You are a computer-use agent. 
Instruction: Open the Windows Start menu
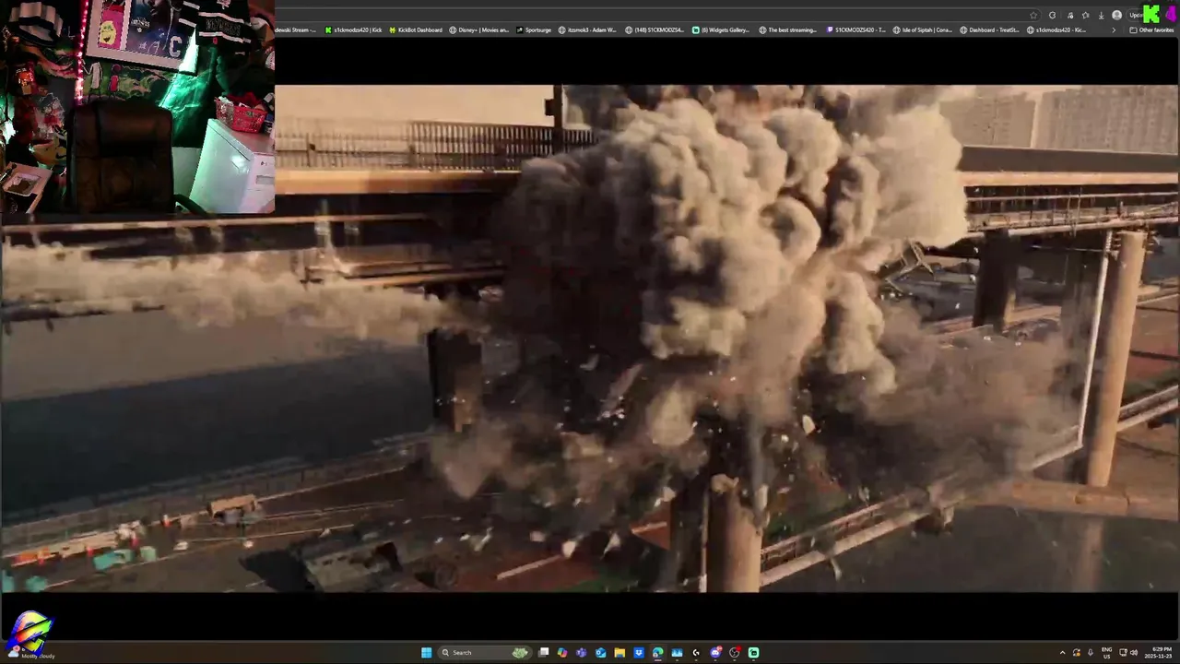(x=426, y=653)
